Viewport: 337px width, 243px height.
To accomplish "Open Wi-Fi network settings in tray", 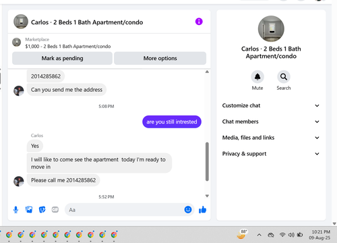I will 282,235.
